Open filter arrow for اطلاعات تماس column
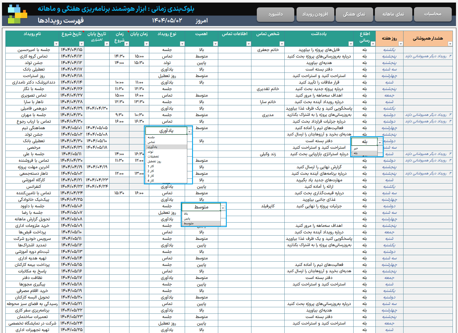 pyautogui.click(x=249, y=44)
